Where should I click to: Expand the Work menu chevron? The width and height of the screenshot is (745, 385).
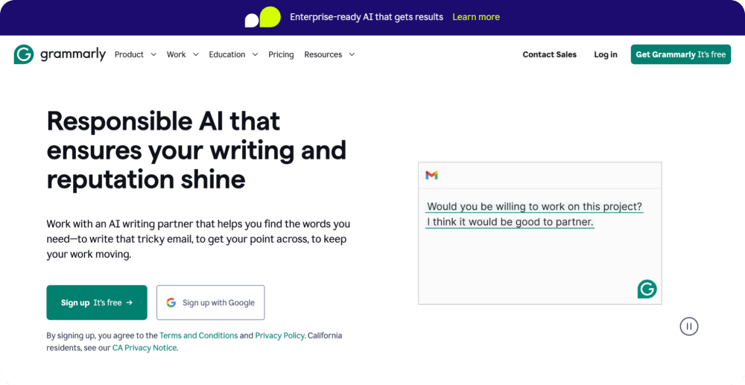[x=195, y=54]
